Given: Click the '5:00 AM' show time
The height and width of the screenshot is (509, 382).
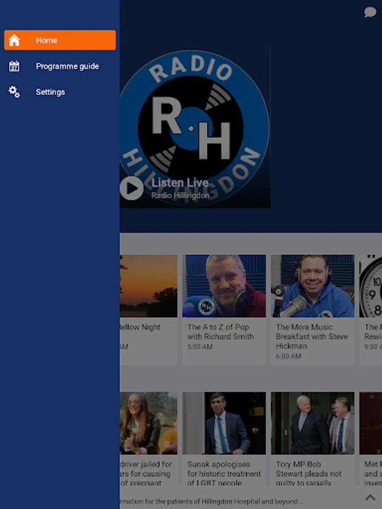Looking at the screenshot, I should (200, 347).
